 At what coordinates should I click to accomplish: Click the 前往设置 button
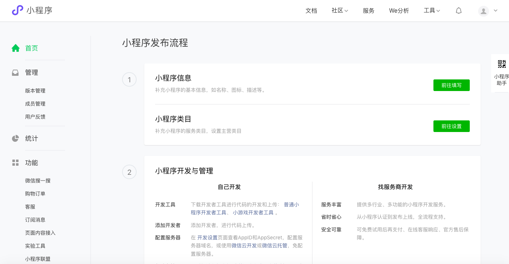tap(451, 126)
